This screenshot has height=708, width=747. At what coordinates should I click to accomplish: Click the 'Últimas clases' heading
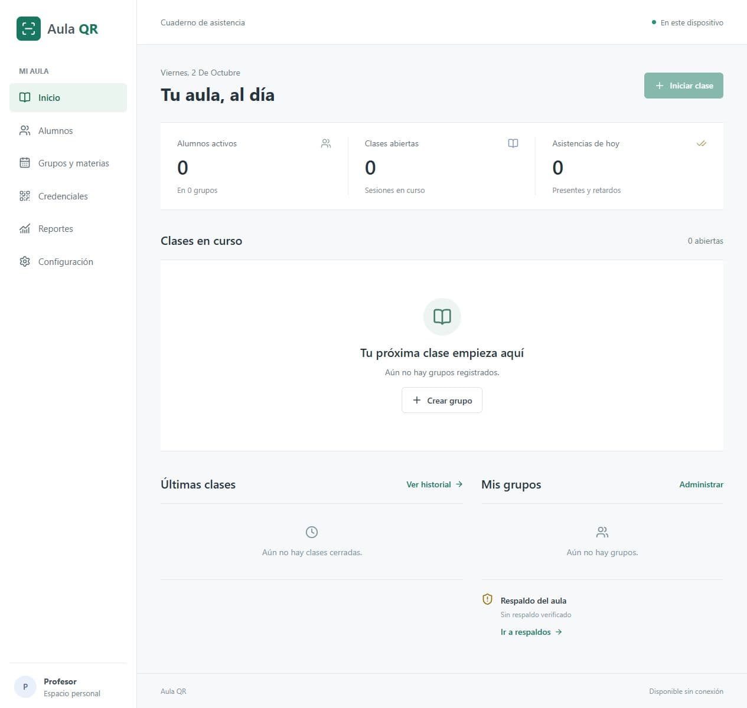click(198, 484)
